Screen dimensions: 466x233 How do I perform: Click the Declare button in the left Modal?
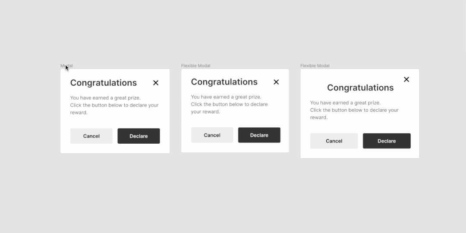(139, 136)
